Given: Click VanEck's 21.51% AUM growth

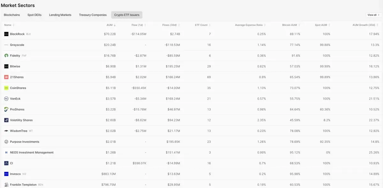Looking at the screenshot, I should coord(374,99).
